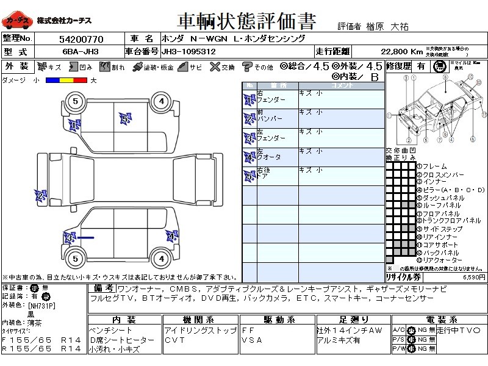Viewport: 488px width, 366px height.
Task: Select OK option for P/W
Action: pyautogui.click(x=411, y=349)
